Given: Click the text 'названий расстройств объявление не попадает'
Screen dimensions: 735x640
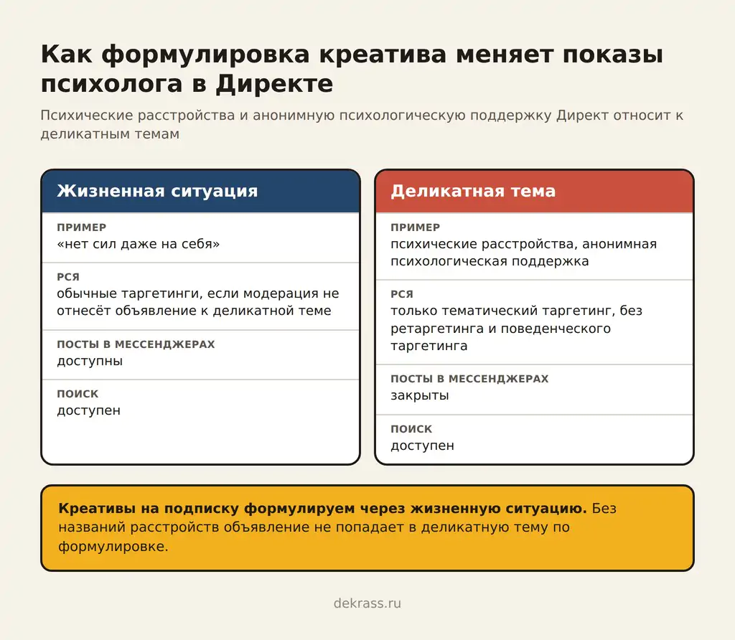Looking at the screenshot, I should point(230,527).
